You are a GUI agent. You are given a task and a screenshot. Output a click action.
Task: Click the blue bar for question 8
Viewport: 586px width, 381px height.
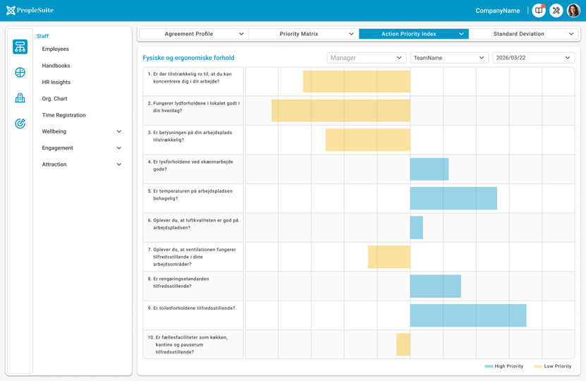[435, 286]
